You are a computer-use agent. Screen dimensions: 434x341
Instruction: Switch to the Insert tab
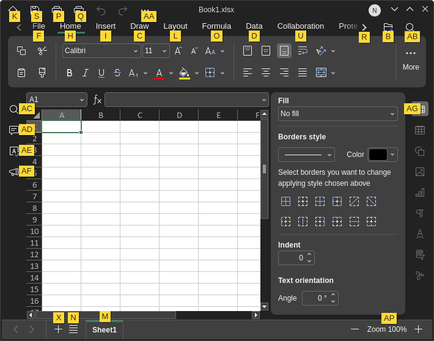(106, 26)
